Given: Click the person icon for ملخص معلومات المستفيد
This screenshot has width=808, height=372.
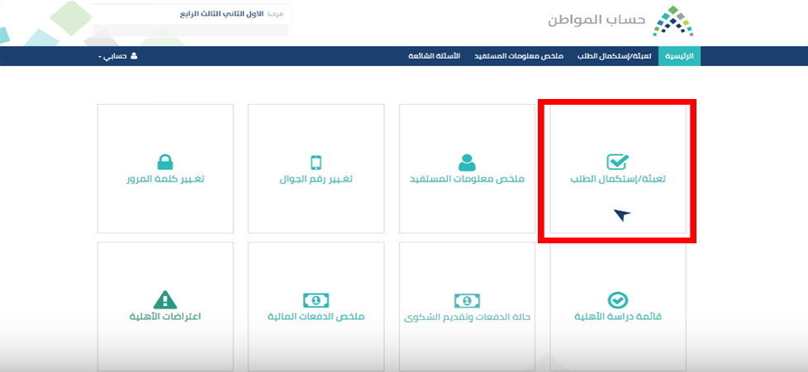Looking at the screenshot, I should [x=468, y=162].
